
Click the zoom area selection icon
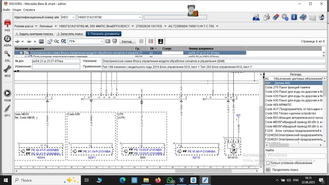[50, 42]
